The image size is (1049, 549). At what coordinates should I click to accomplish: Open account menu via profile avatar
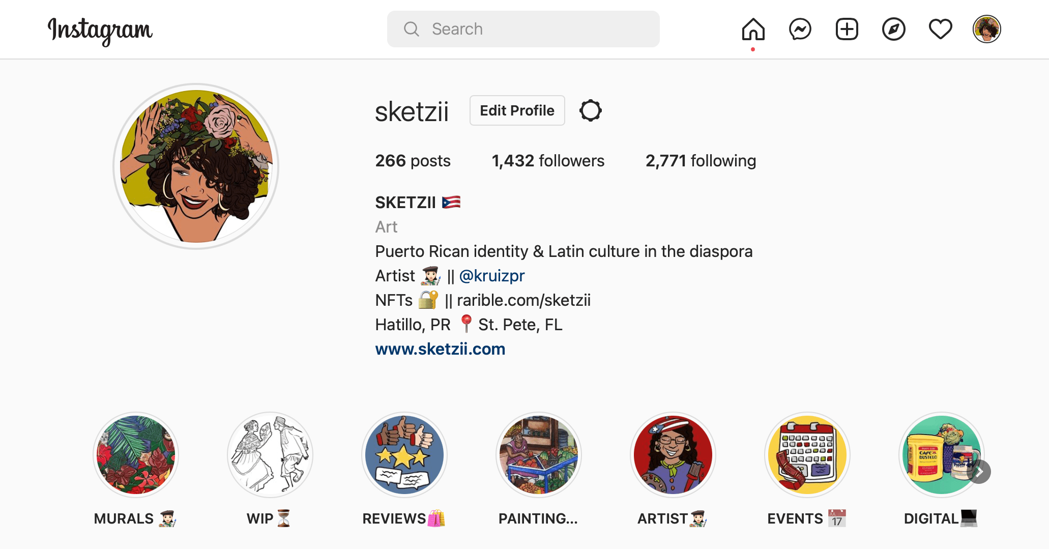[986, 29]
